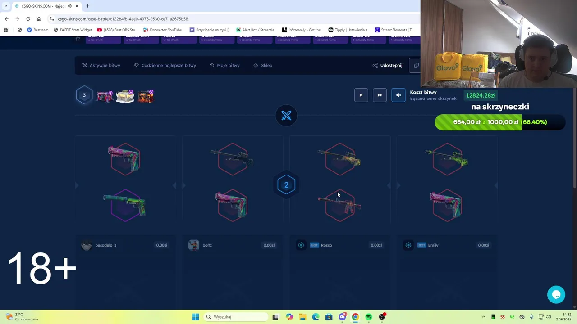Screen dimensions: 577x324
Task: Click the round counter badge 3
Action: [84, 95]
